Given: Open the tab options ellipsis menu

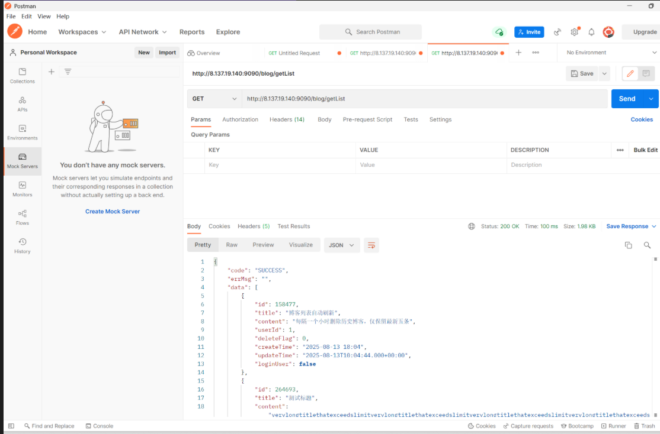Looking at the screenshot, I should [536, 53].
